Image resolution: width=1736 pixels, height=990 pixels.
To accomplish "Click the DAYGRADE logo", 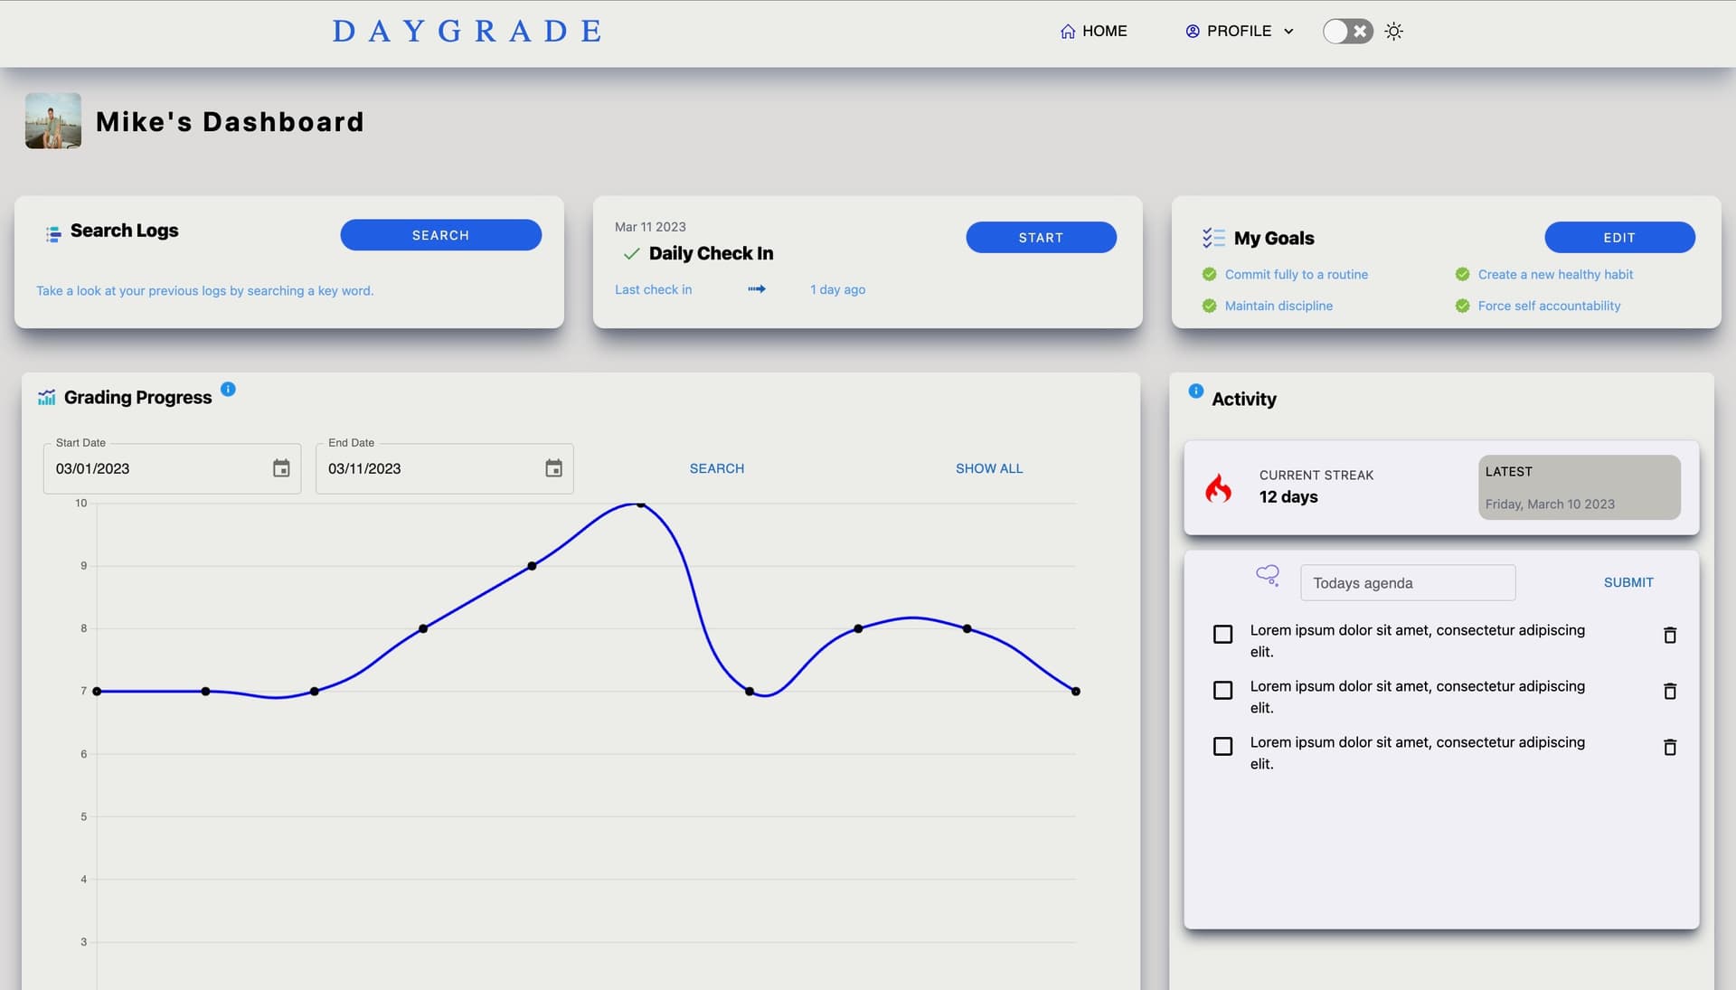I will tap(467, 32).
